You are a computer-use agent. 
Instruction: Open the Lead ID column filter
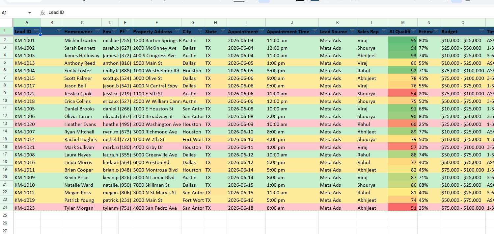(37, 31)
